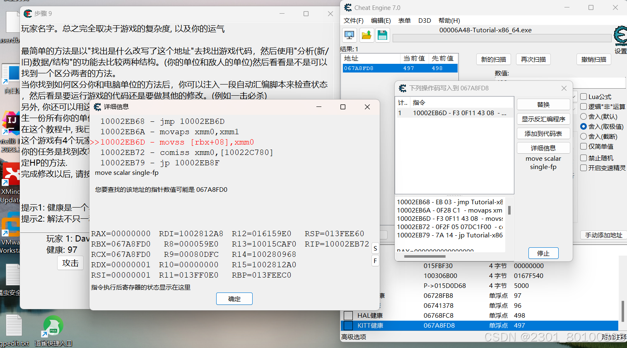Confirm with 确定 in 详细信息 window
Screen dimensions: 627x348
point(234,299)
